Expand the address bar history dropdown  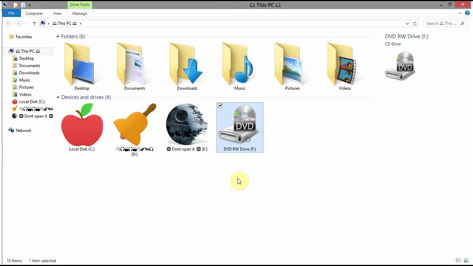(407, 23)
